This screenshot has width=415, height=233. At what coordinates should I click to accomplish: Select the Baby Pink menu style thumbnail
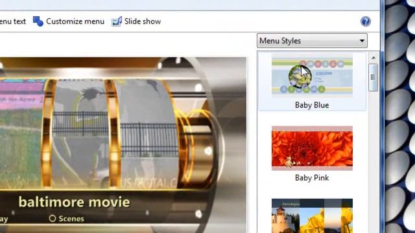[312, 148]
